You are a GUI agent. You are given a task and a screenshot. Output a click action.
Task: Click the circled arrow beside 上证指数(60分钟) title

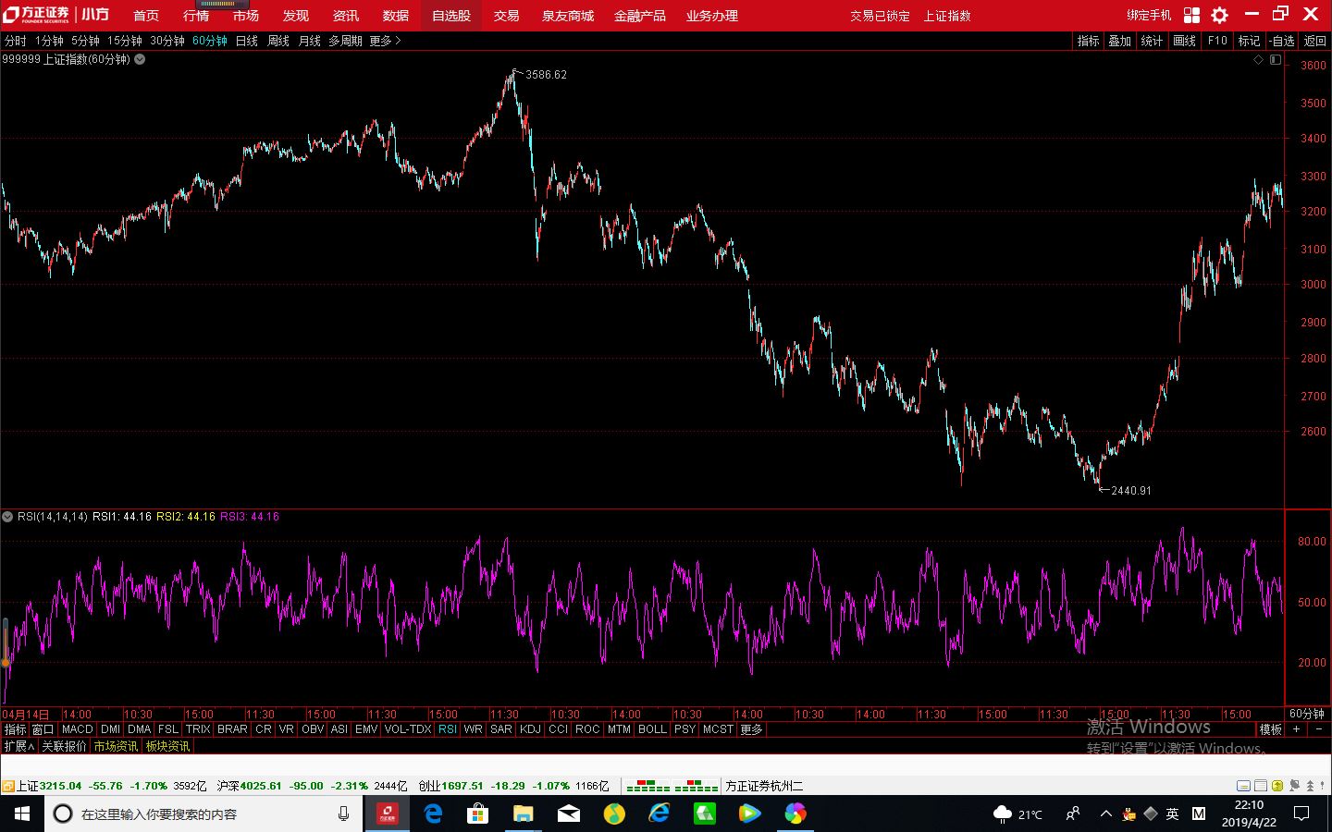pos(140,59)
